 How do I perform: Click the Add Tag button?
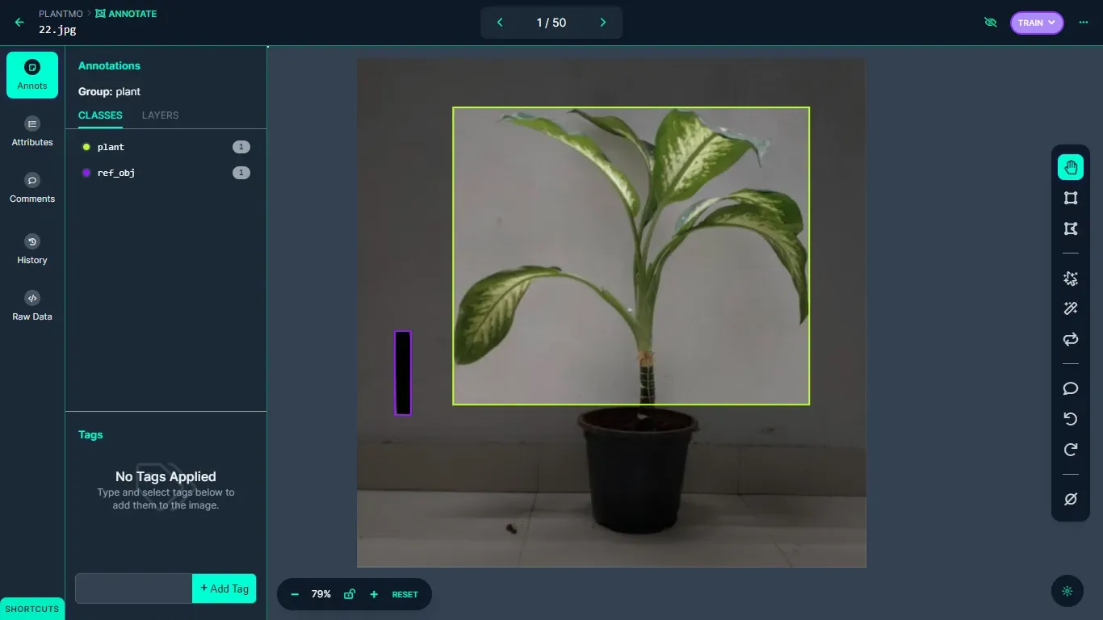(x=224, y=589)
